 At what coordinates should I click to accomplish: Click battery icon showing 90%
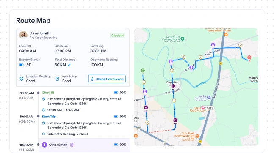point(116,145)
